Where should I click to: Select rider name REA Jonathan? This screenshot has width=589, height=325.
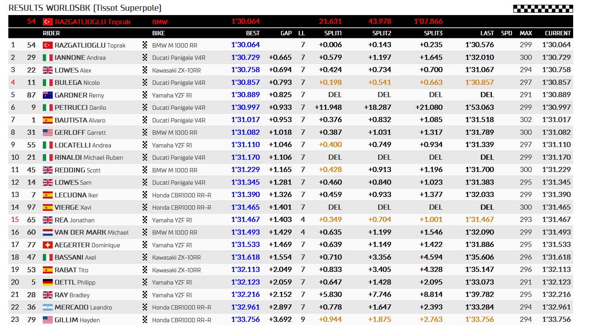pyautogui.click(x=75, y=220)
